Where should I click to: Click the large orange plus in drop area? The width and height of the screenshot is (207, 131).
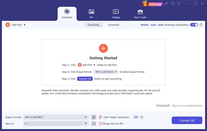104,48
